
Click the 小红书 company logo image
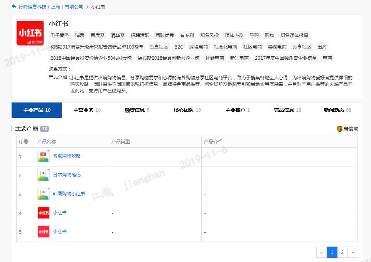pyautogui.click(x=30, y=33)
